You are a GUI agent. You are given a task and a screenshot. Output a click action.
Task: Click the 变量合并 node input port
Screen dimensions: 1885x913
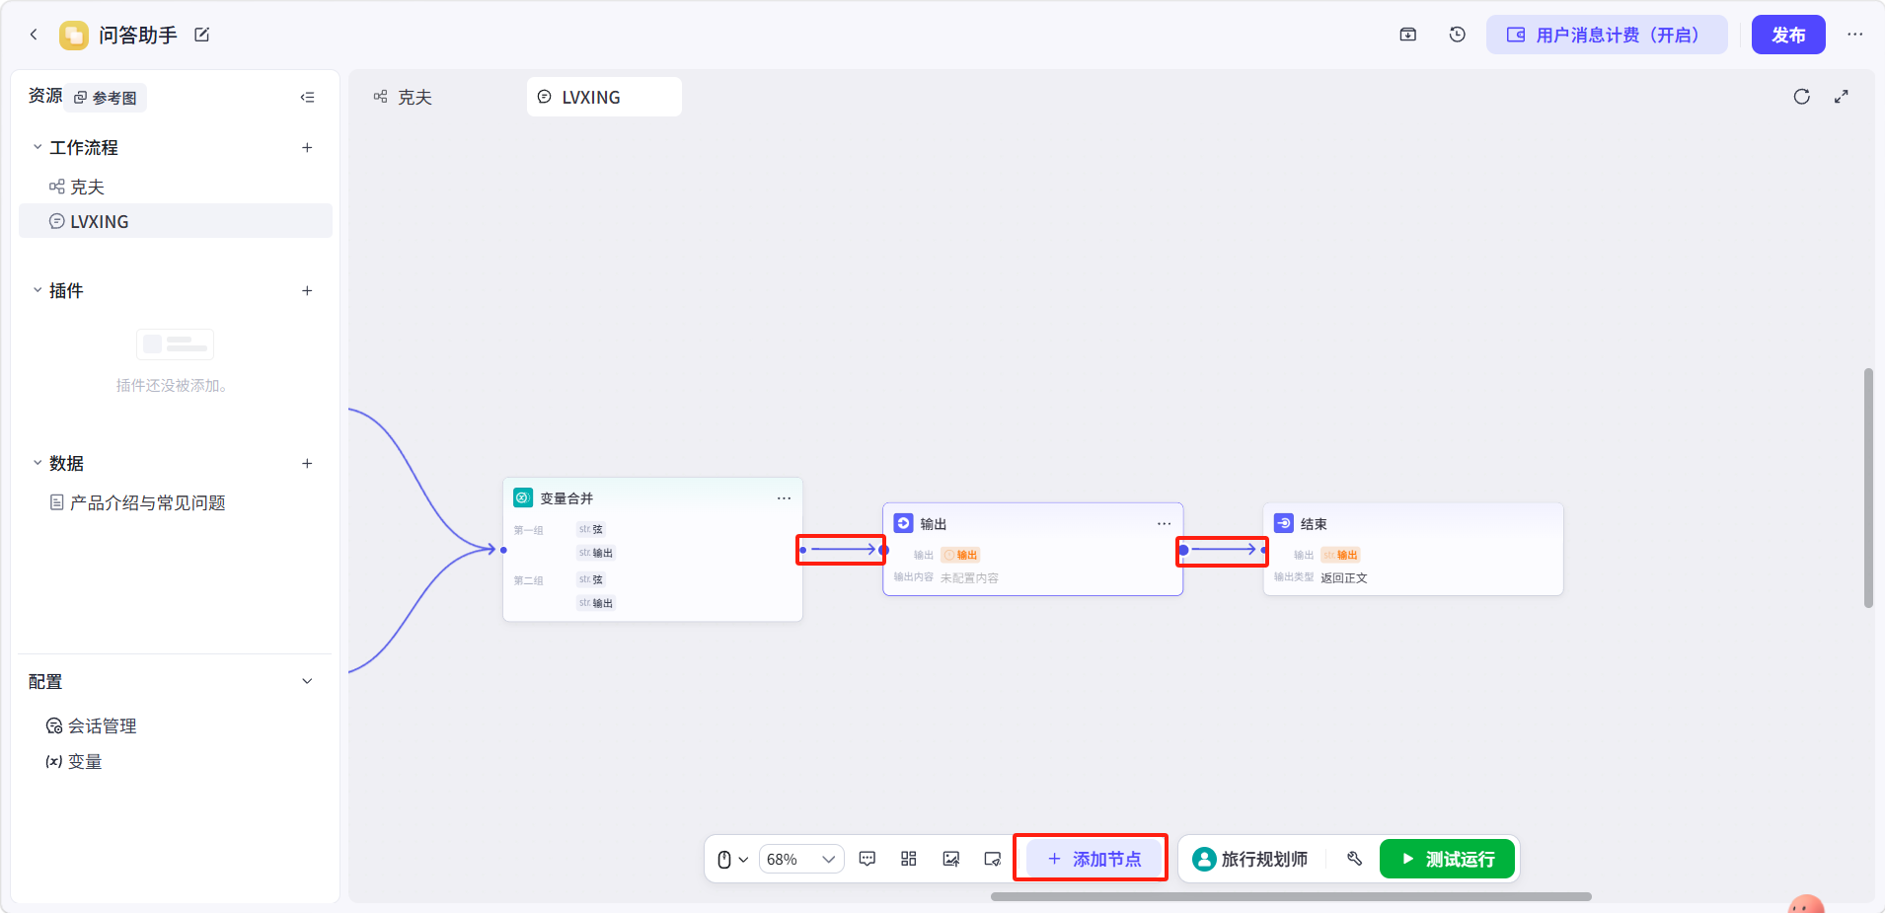(503, 550)
